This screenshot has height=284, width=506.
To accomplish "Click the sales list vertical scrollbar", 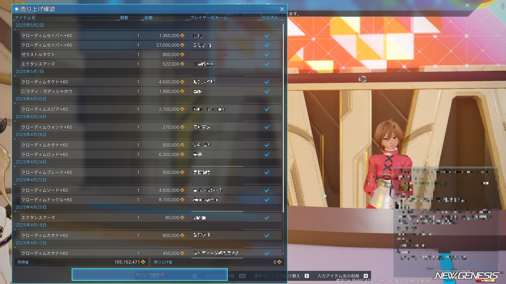I will click(x=283, y=118).
